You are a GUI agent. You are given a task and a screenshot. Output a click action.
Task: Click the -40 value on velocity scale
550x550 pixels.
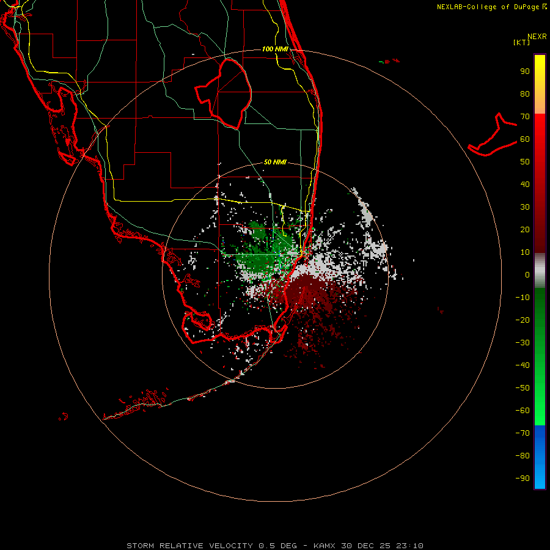coord(522,365)
